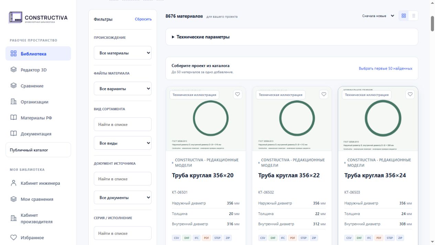The width and height of the screenshot is (435, 245).
Task: Go to Кабинет инженера
Action: pos(38,183)
